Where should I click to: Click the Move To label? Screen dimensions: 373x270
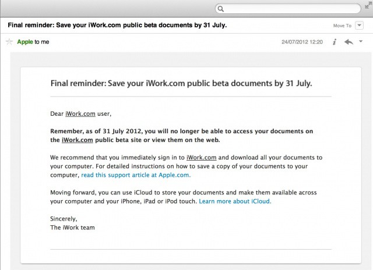point(342,26)
